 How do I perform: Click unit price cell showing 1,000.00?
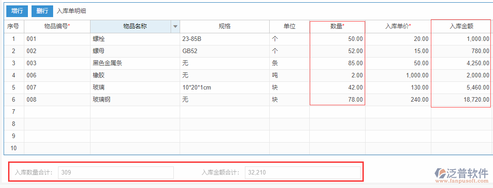[x=398, y=76]
